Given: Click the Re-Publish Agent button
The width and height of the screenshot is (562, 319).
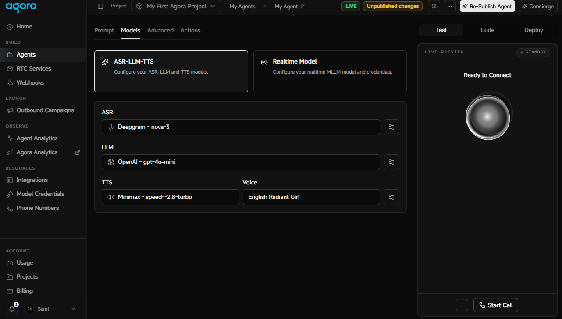Looking at the screenshot, I should coord(487,6).
